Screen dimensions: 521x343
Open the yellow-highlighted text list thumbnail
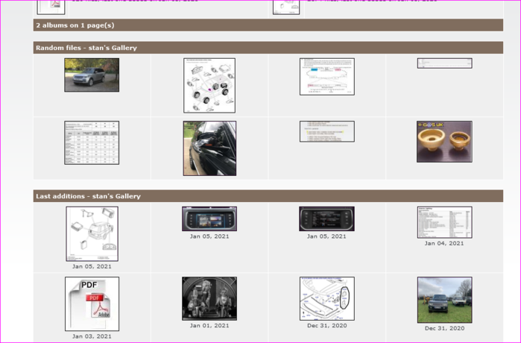click(327, 131)
